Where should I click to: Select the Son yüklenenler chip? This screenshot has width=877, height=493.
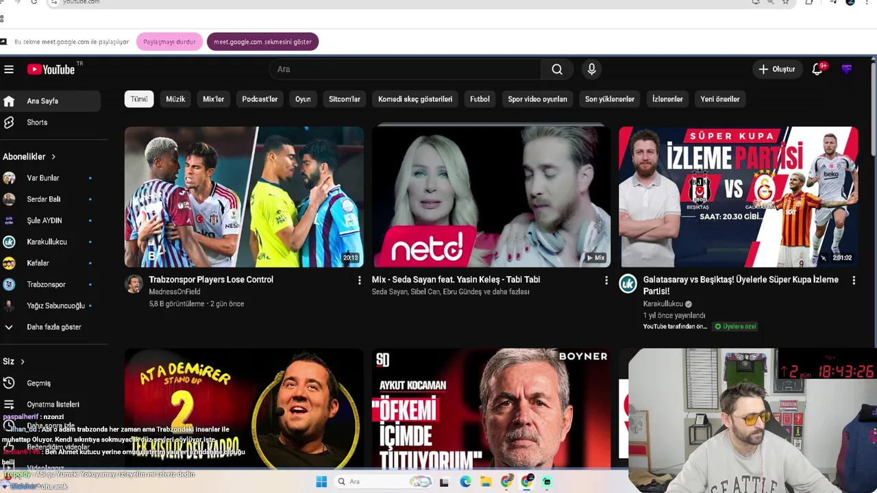coord(610,99)
